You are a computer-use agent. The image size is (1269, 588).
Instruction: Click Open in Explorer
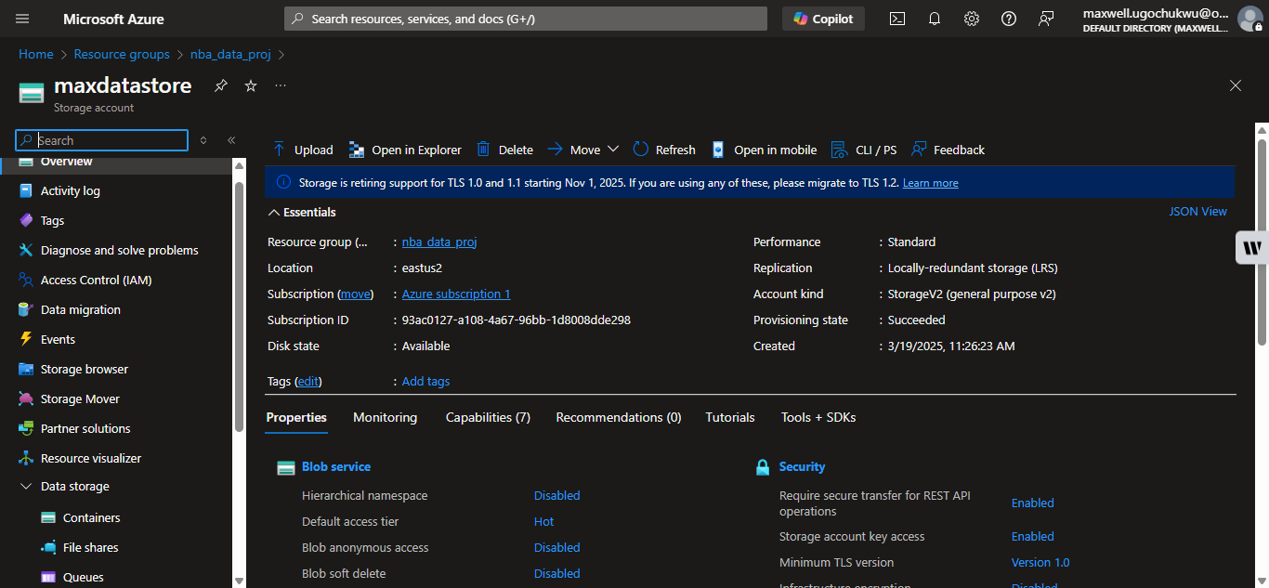(x=405, y=150)
